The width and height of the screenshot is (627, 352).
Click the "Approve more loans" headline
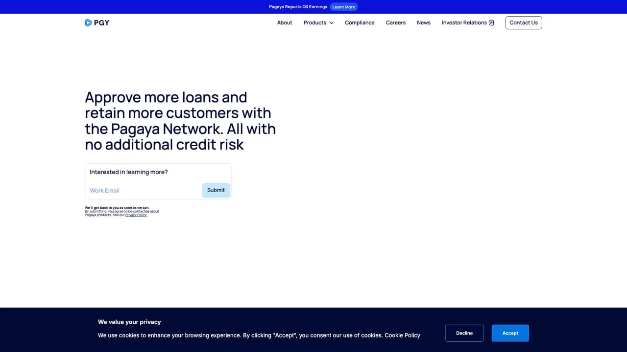180,121
